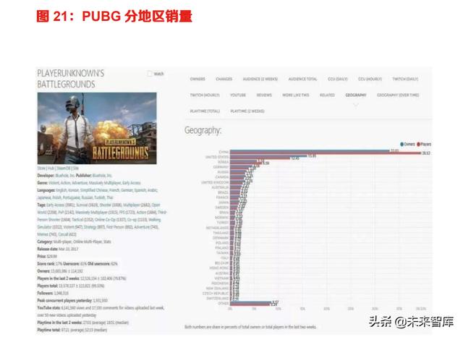
Task: Open Geography (Over Time) tab
Action: (398, 95)
